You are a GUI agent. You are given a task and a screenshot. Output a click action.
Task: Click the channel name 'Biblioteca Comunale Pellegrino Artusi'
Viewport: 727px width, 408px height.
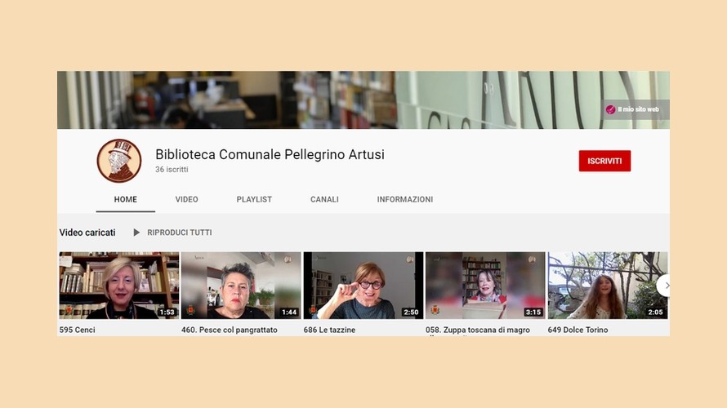click(270, 154)
